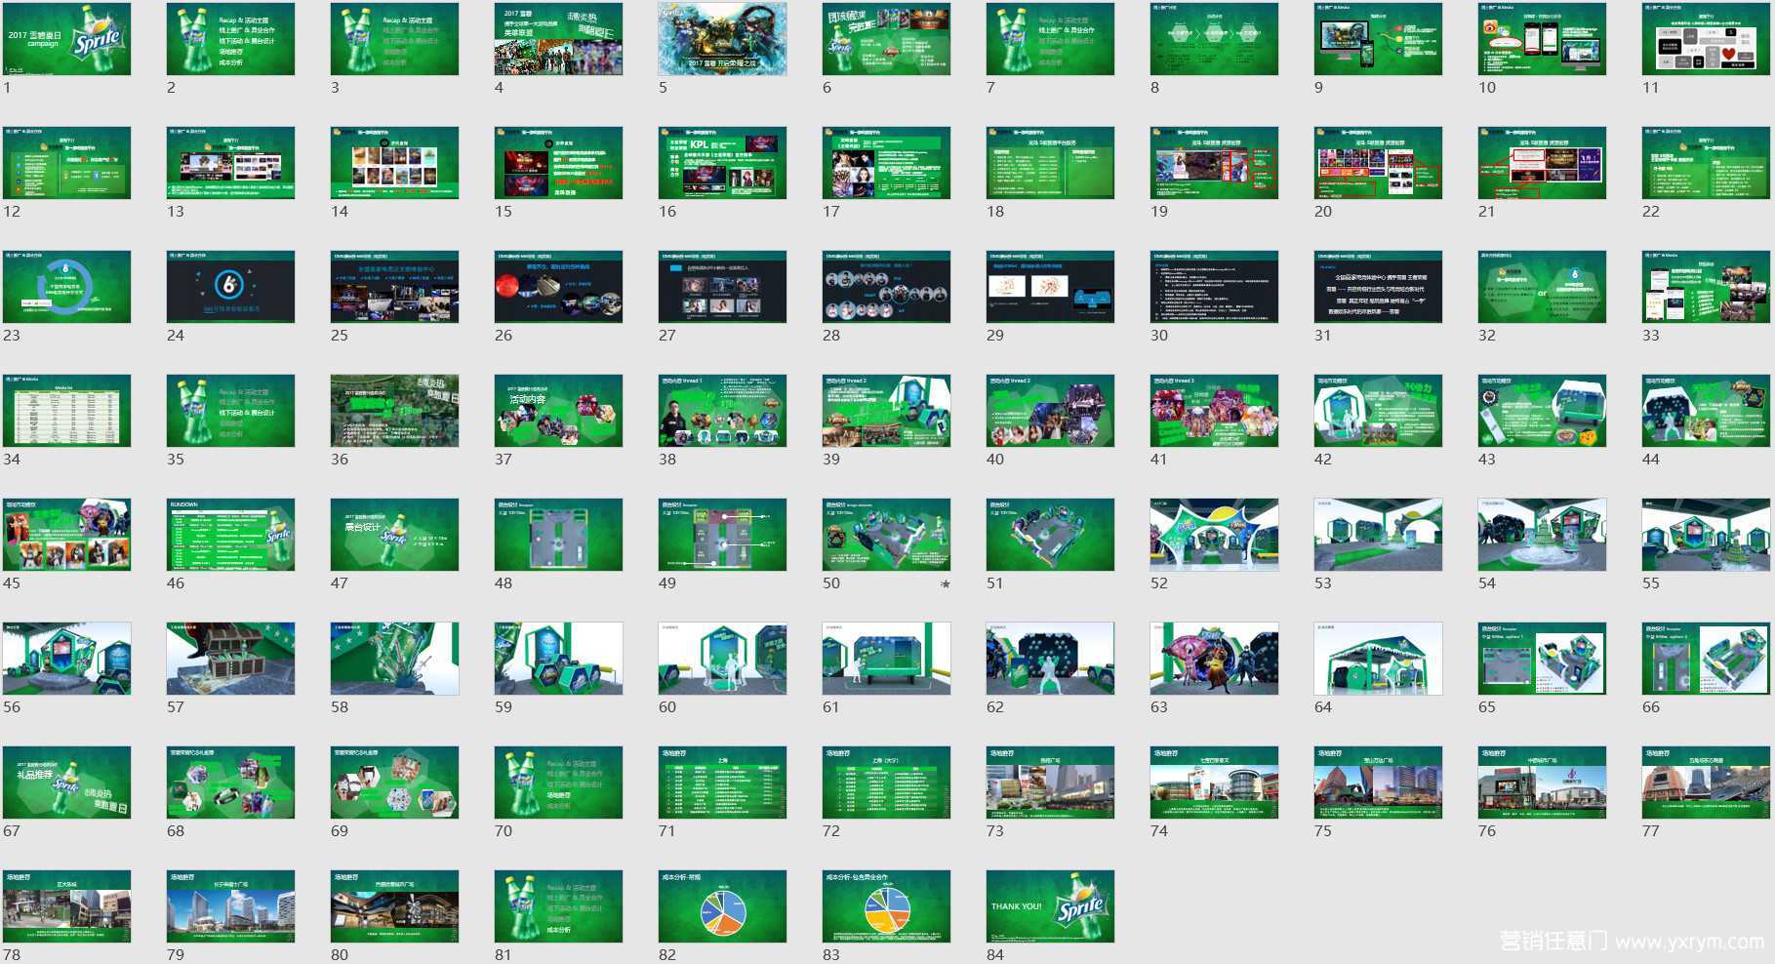
Task: Select slide 33 thumbnail
Action: tap(1706, 287)
